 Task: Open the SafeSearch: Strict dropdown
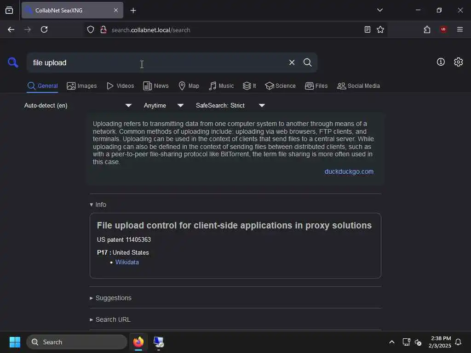[x=230, y=105]
